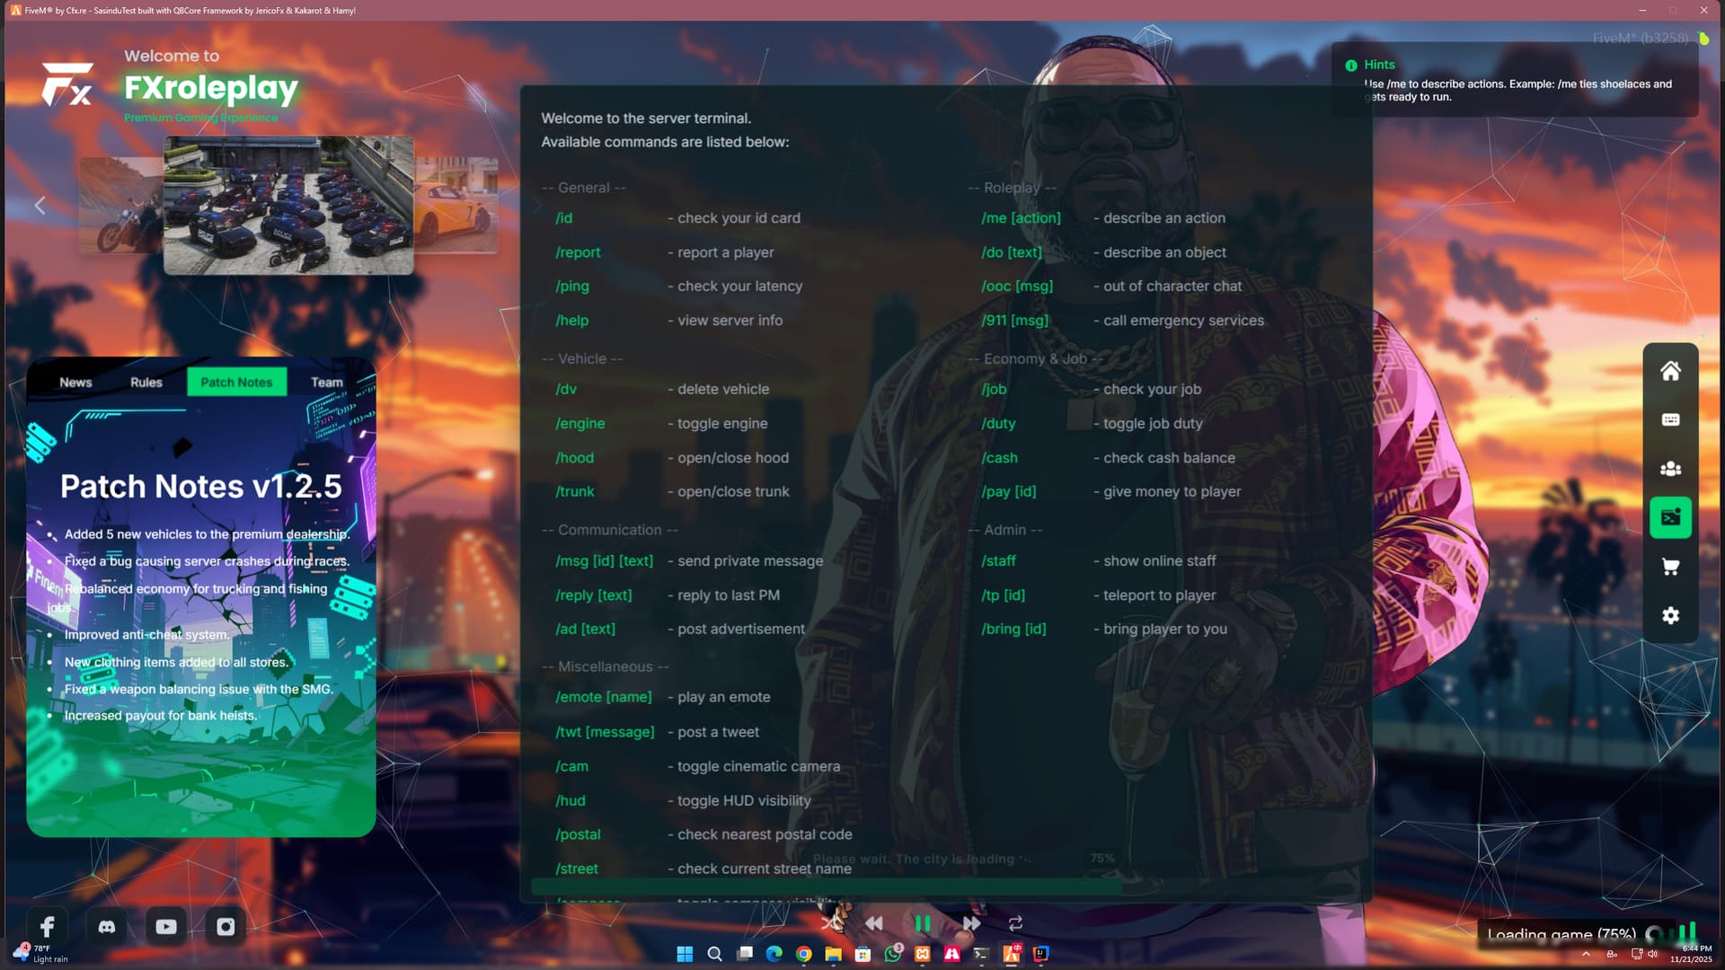Click the keyboard icon in the right sidebar
This screenshot has width=1725, height=970.
click(1670, 419)
